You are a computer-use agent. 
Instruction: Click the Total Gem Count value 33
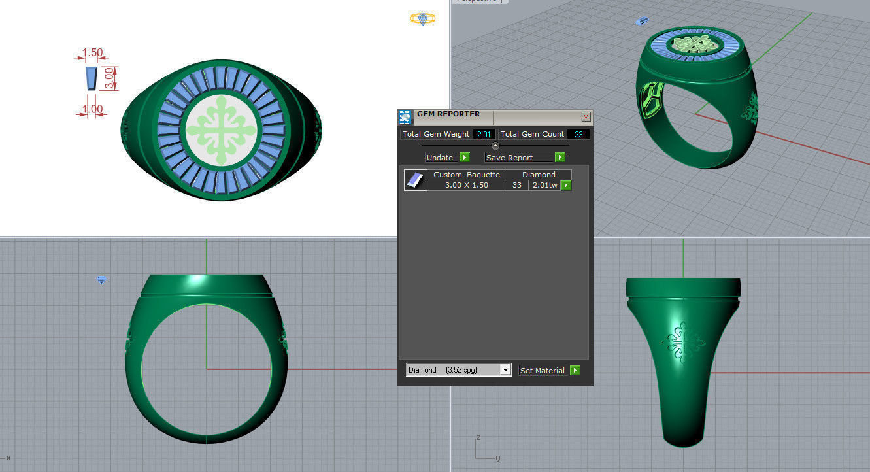tap(578, 135)
